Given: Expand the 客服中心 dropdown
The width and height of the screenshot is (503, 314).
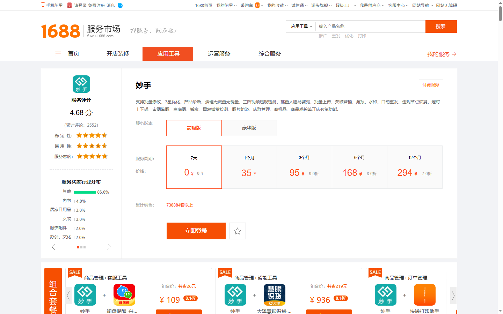Looking at the screenshot, I should [398, 6].
